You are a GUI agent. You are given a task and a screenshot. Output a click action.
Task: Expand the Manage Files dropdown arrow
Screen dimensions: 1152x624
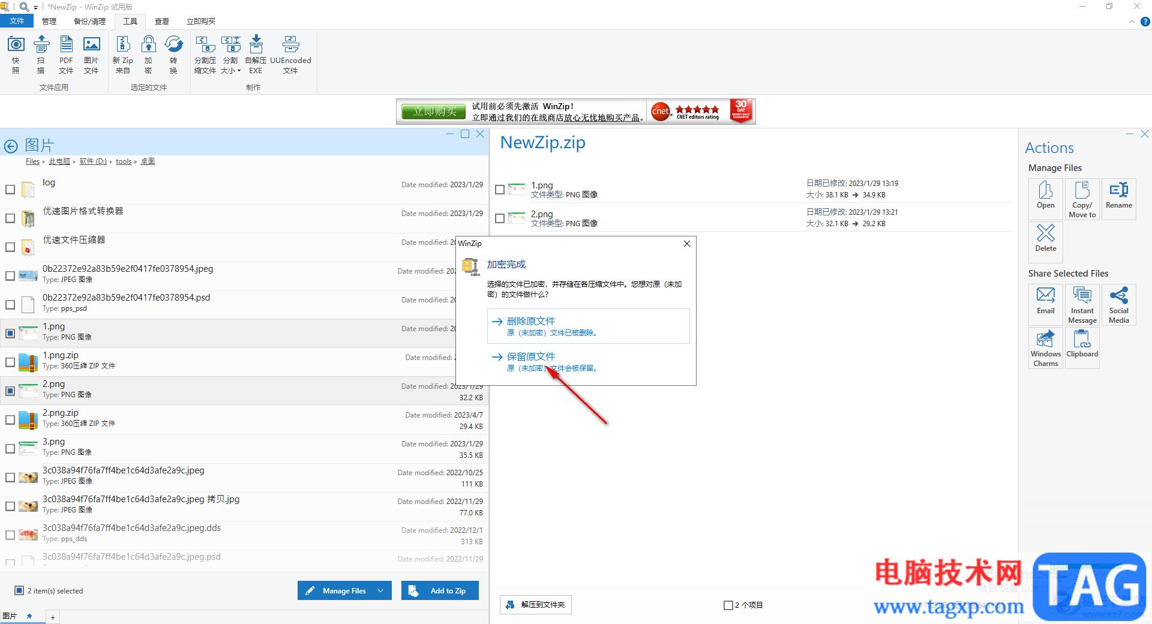pos(381,590)
